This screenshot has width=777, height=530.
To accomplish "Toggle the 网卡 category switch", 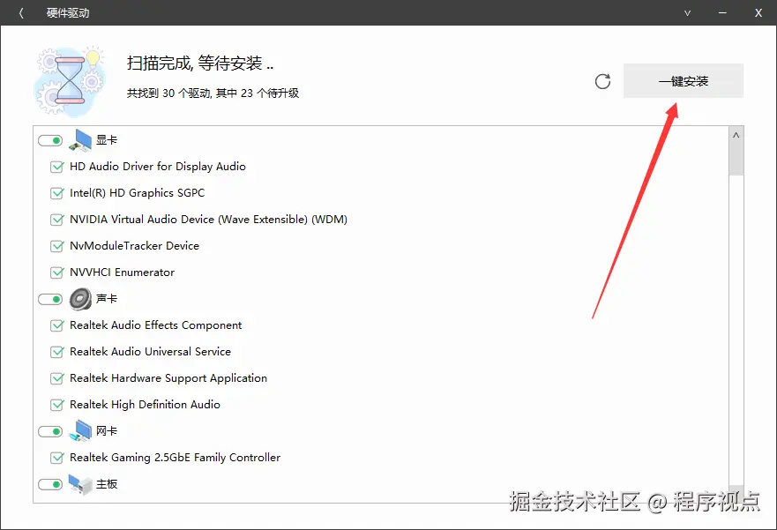I will [x=50, y=431].
